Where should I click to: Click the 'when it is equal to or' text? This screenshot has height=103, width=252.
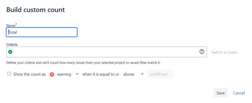click(x=101, y=74)
